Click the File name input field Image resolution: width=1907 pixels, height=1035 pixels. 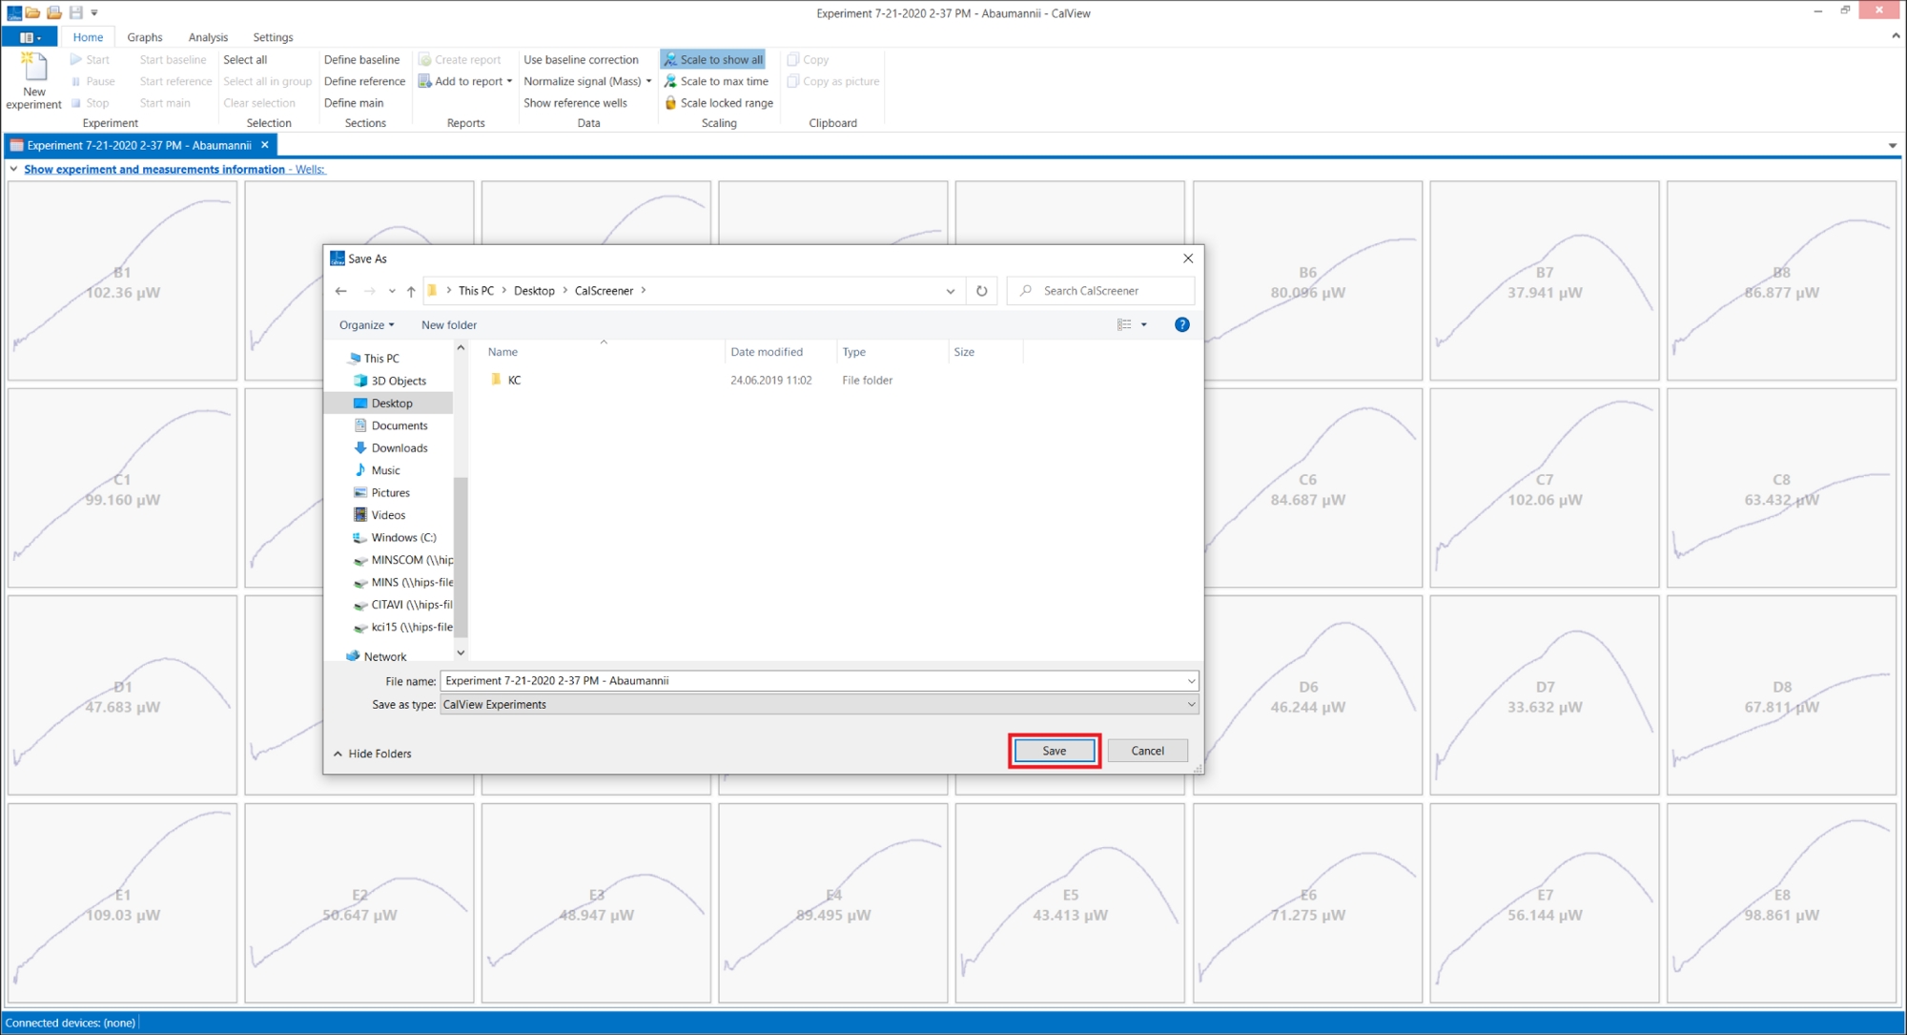pyautogui.click(x=810, y=680)
